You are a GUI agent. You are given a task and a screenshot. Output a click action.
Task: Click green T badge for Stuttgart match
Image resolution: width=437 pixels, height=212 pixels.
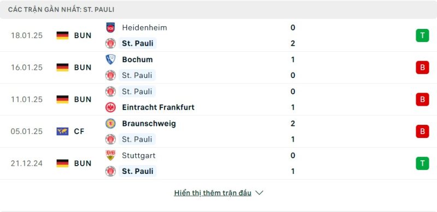422,163
